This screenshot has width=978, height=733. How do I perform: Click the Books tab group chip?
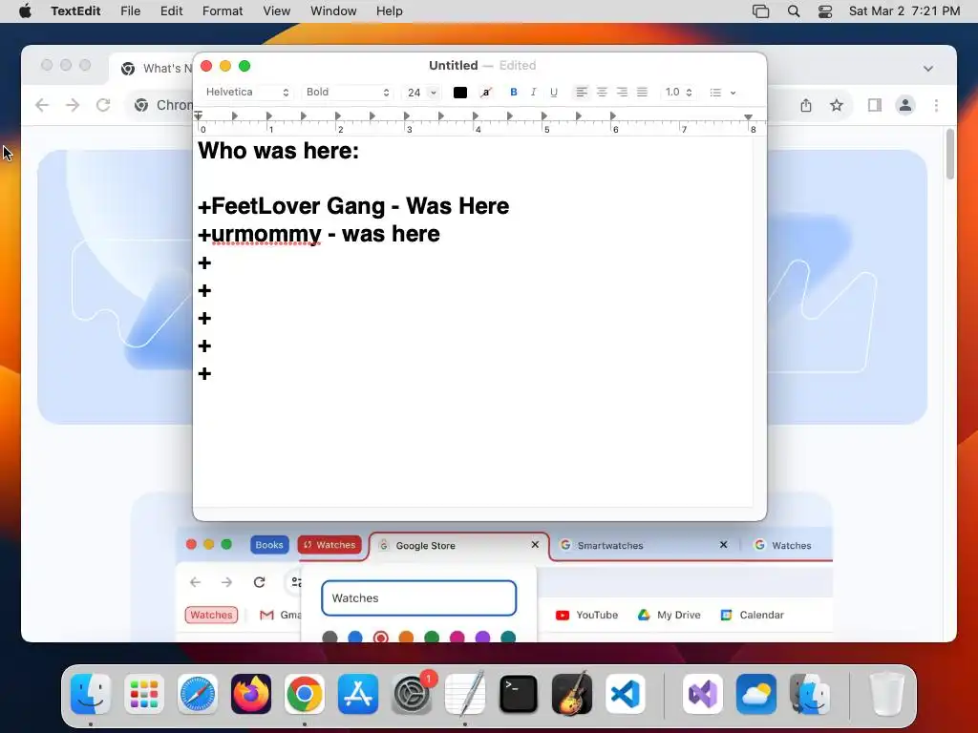269,545
